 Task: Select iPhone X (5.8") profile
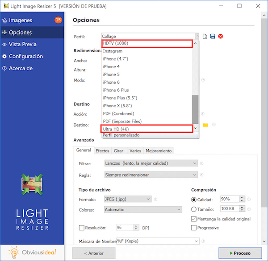point(147,106)
